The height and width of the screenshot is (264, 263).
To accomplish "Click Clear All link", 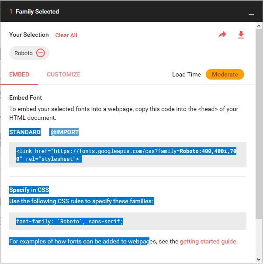I will 66,35.
